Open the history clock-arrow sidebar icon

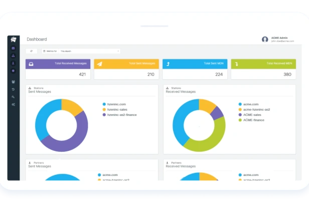point(13,89)
